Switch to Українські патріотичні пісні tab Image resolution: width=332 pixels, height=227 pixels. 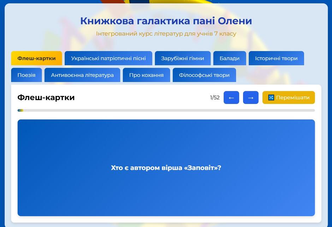tap(108, 58)
